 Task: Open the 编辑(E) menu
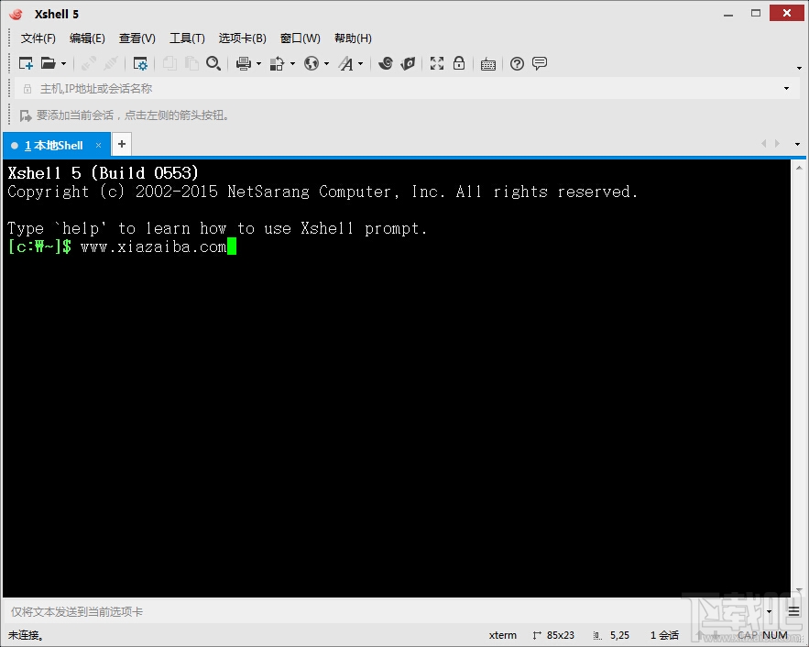87,38
